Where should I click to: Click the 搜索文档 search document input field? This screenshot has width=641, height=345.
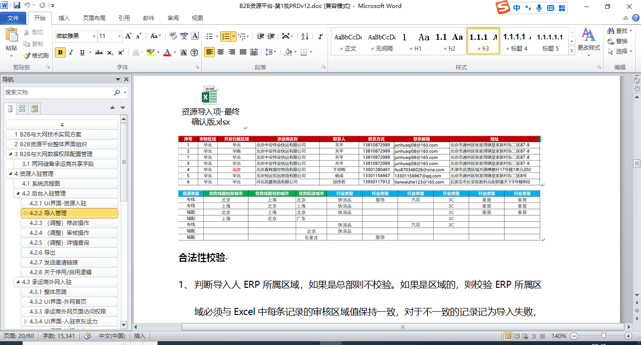click(58, 92)
